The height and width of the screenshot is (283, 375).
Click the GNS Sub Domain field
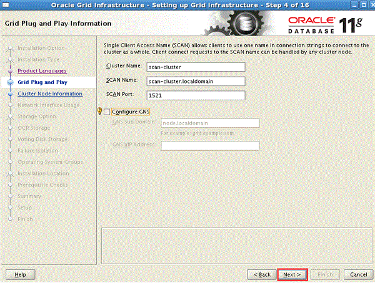pos(210,123)
